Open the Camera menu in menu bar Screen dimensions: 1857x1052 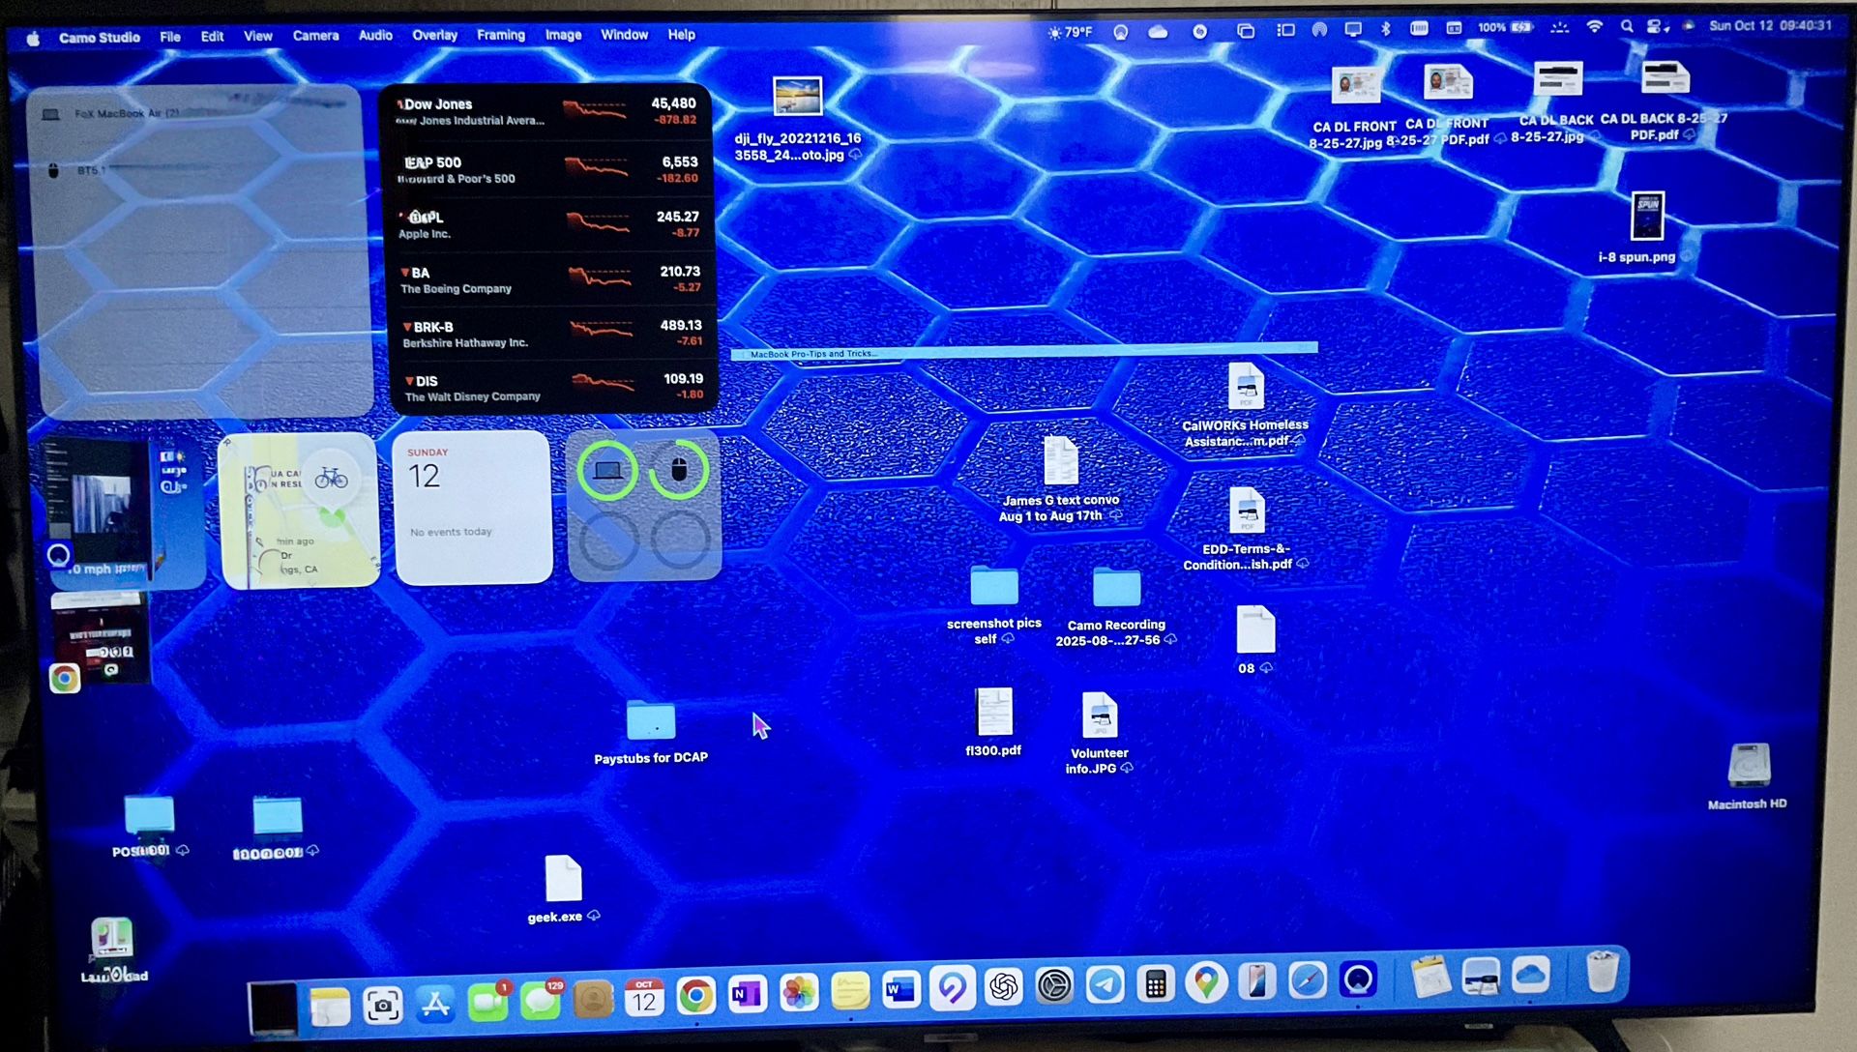pyautogui.click(x=315, y=36)
